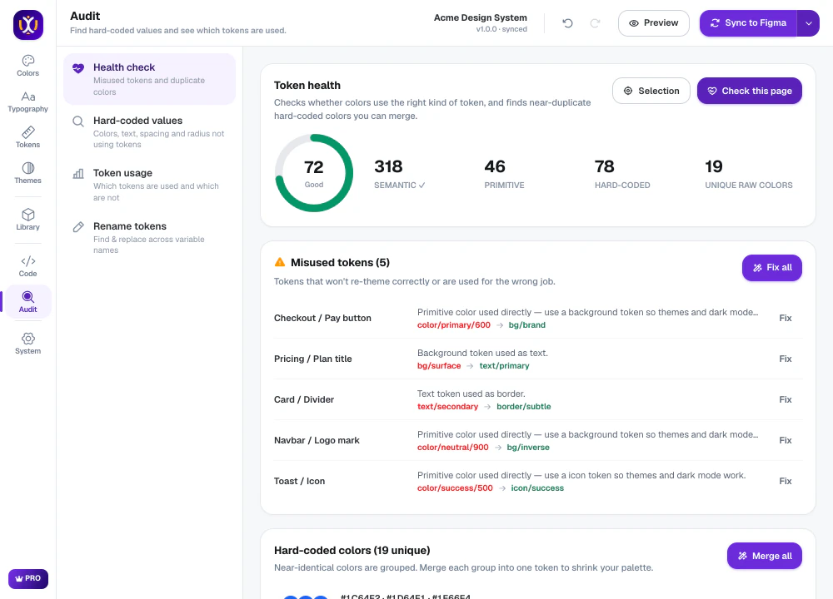The height and width of the screenshot is (599, 833).
Task: Click Merge all hard-coded colors
Action: pos(765,556)
